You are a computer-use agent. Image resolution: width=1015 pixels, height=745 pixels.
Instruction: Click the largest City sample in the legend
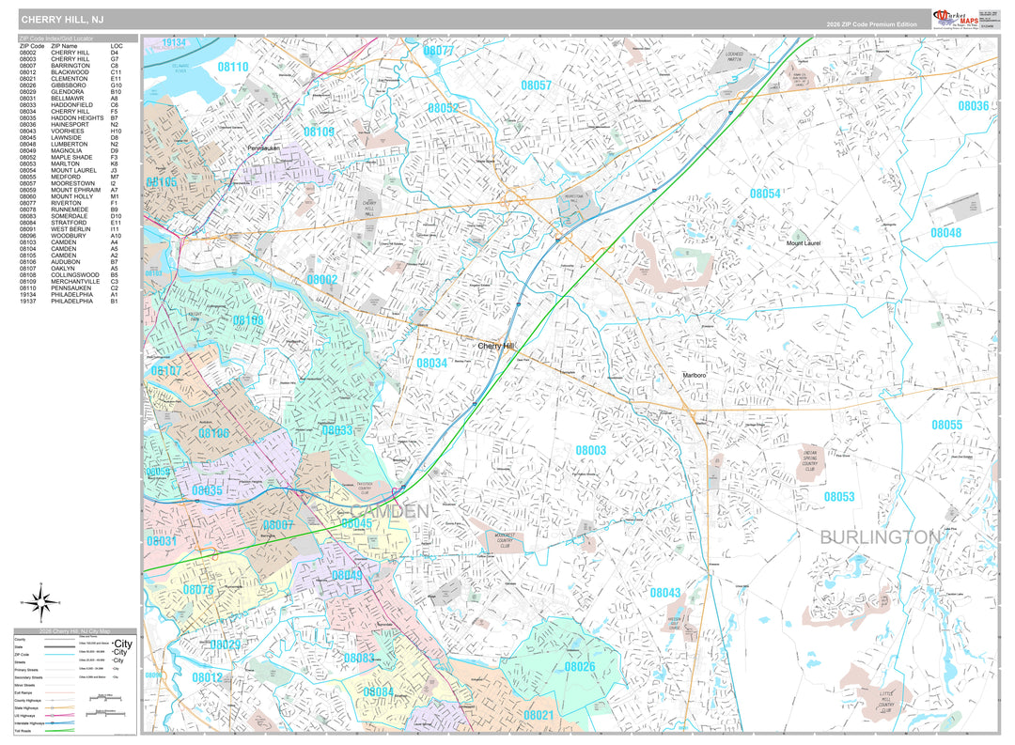pyautogui.click(x=121, y=644)
